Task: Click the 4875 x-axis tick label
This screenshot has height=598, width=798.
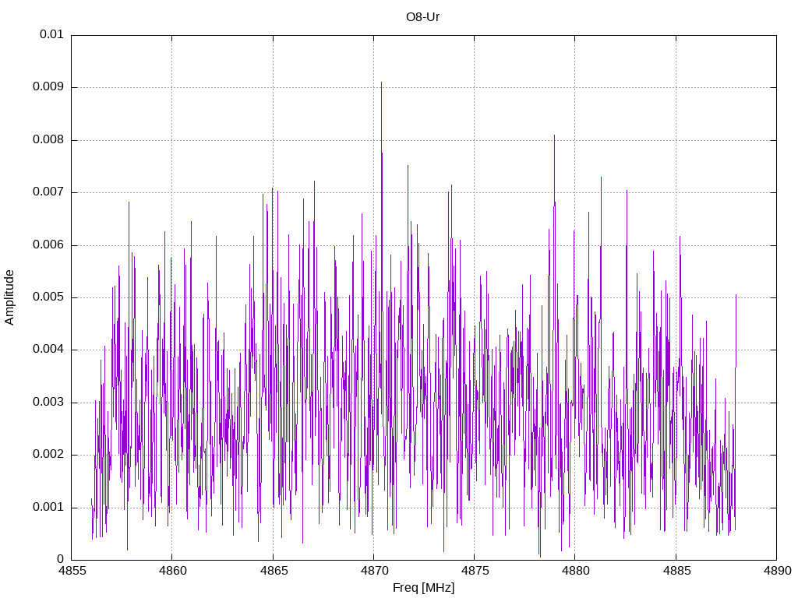Action: pos(475,571)
